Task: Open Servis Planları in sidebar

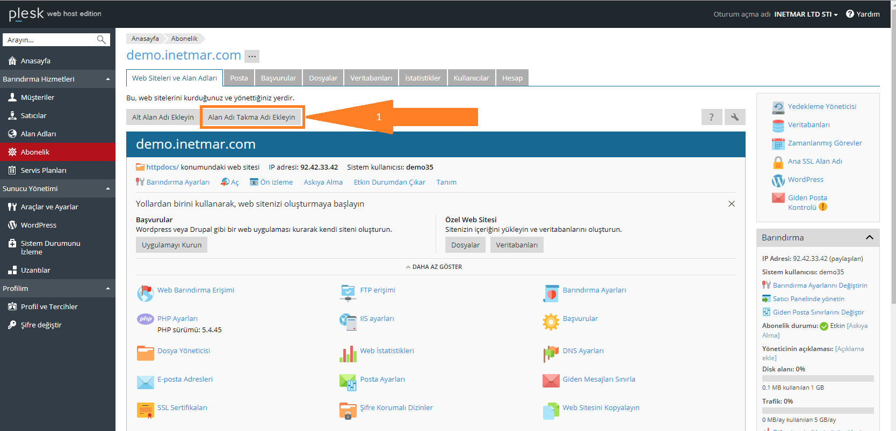Action: pos(57,170)
